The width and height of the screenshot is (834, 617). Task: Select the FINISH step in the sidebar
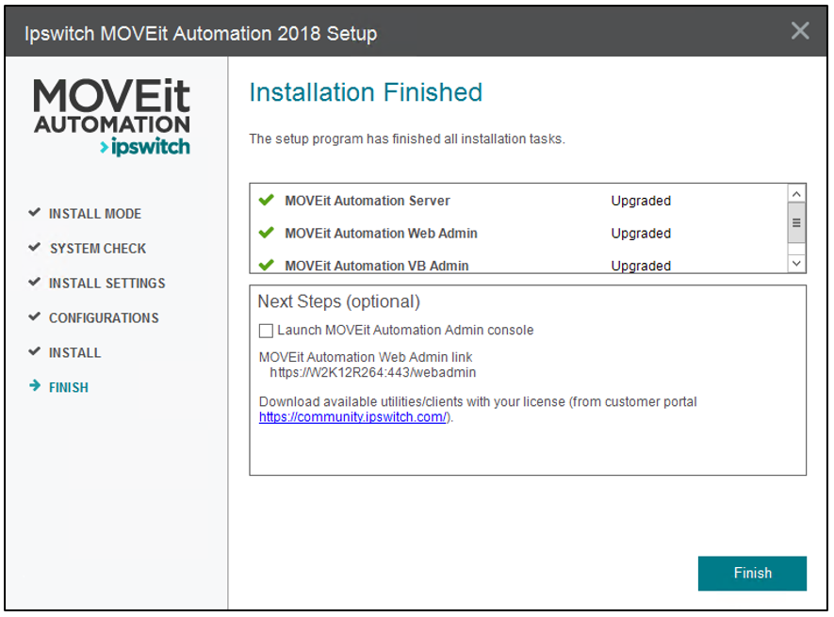click(67, 386)
